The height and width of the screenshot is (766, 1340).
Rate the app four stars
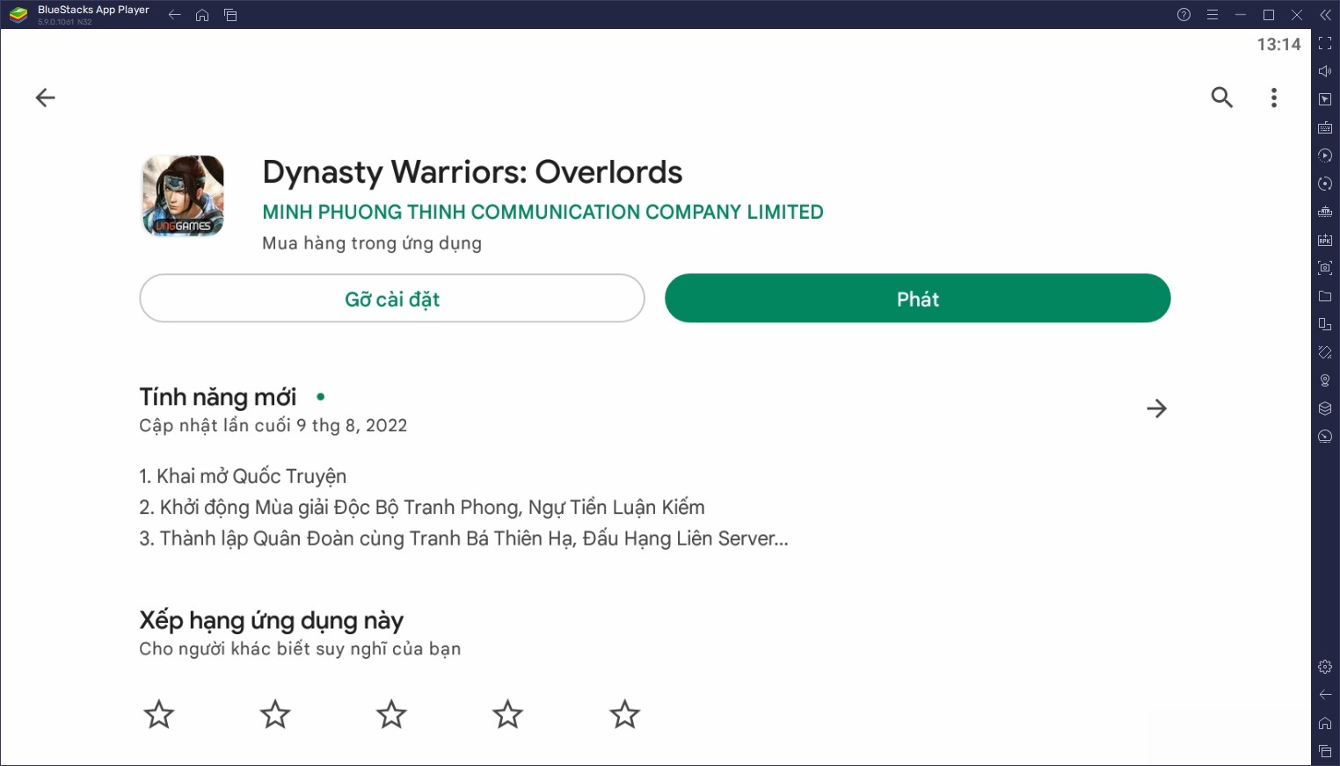tap(507, 714)
